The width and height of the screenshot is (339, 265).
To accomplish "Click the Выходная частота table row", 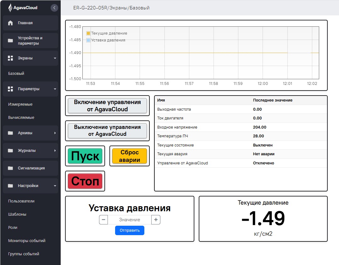I will click(x=241, y=109).
